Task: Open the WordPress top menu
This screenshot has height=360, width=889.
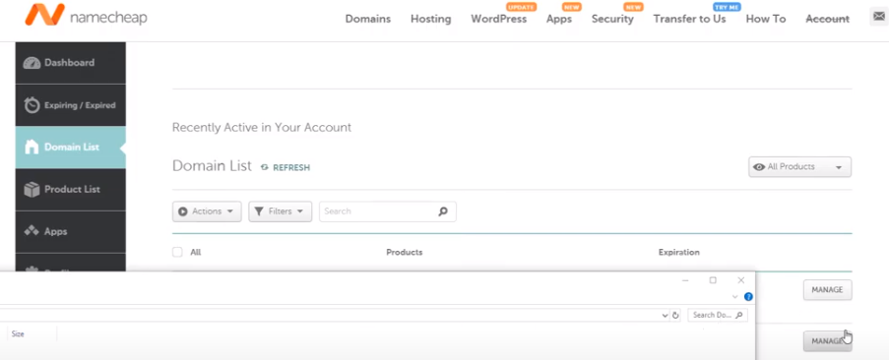Action: coord(499,19)
